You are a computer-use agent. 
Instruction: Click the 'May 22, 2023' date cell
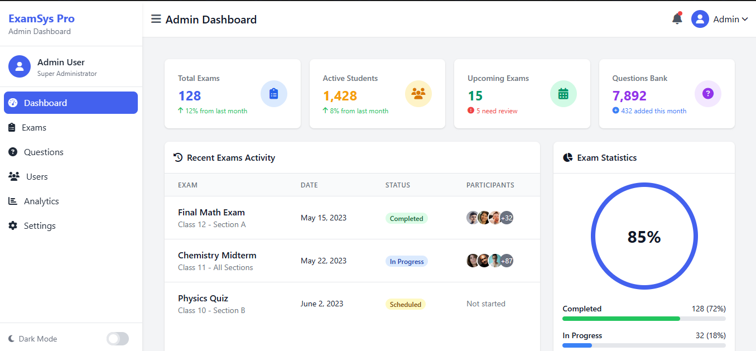coord(324,261)
